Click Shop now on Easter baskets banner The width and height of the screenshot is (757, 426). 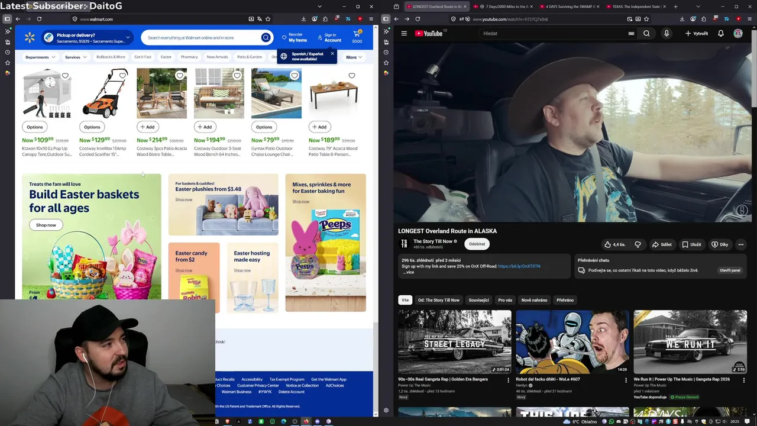coord(46,225)
